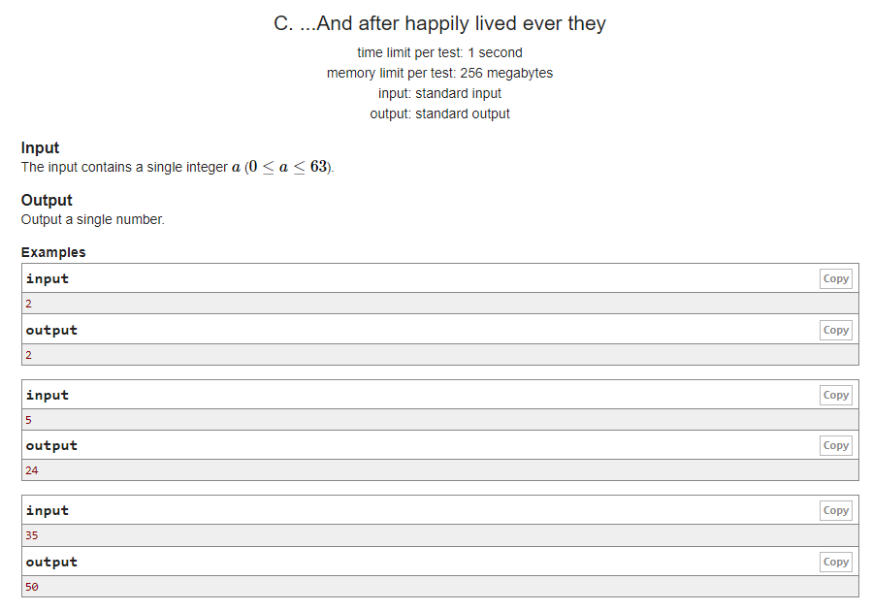Copy the first example output
Image resolution: width=872 pixels, height=612 pixels.
click(x=835, y=330)
